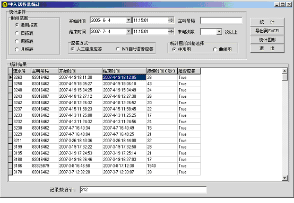Screen dimensions: 294x203
Task: Decrease the end time with spinner down arrow
Action: pos(171,33)
